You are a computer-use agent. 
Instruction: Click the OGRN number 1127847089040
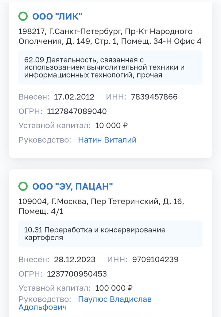click(x=77, y=111)
